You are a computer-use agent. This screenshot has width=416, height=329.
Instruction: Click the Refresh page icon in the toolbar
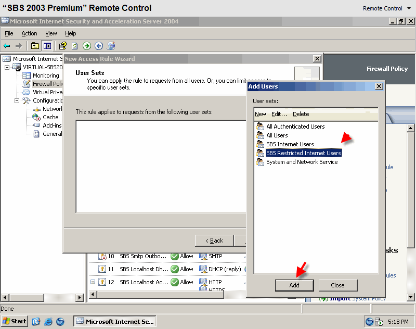[x=75, y=46]
